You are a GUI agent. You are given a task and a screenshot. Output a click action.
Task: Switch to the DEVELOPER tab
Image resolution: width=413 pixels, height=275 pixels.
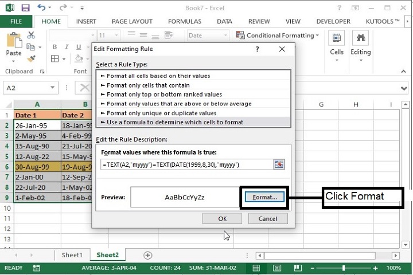pos(333,21)
